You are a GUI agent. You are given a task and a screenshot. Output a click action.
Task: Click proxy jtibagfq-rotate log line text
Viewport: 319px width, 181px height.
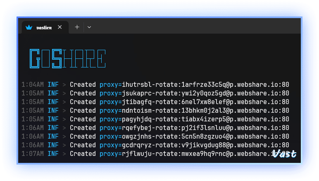click(x=194, y=102)
